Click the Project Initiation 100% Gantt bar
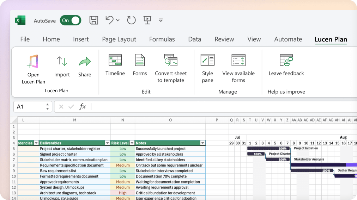 click(268, 148)
